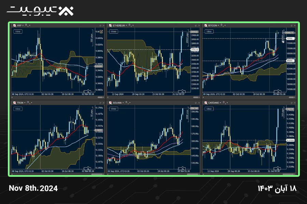Click '09 Sep 2024, UTC+3:30' on BITCOIN chart
The image size is (307, 204).
click(214, 94)
